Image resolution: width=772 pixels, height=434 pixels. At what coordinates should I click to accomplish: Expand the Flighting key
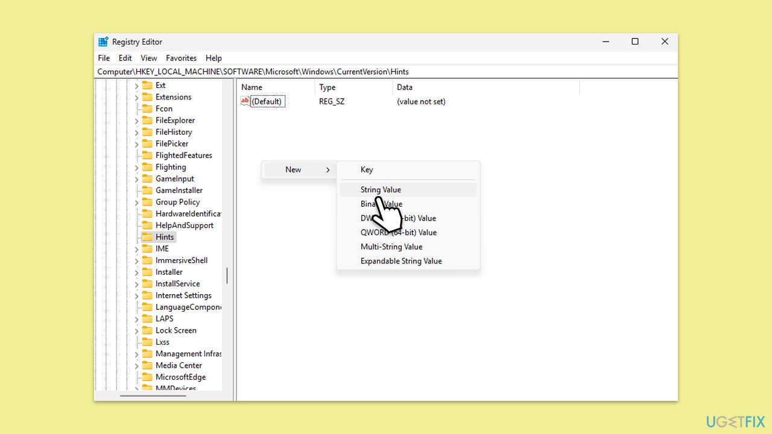click(x=136, y=167)
